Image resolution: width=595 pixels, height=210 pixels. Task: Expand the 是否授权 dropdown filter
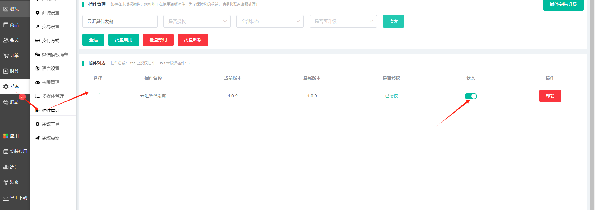point(197,21)
